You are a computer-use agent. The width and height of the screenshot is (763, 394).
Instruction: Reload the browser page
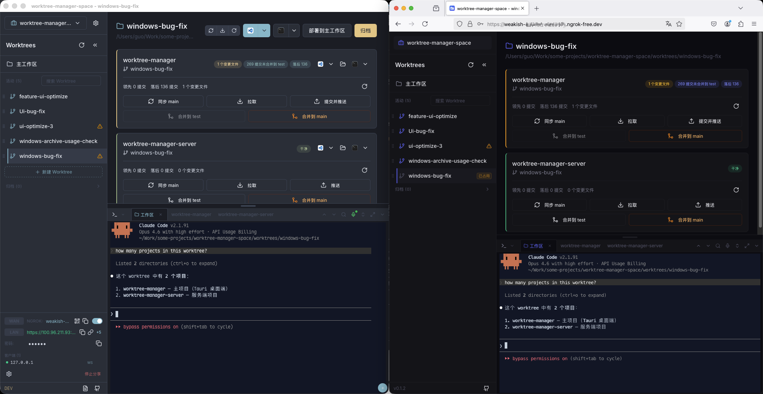[425, 24]
